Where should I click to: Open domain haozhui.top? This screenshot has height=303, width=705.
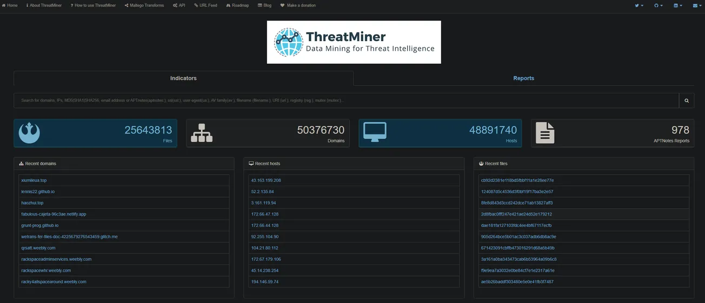coord(32,203)
